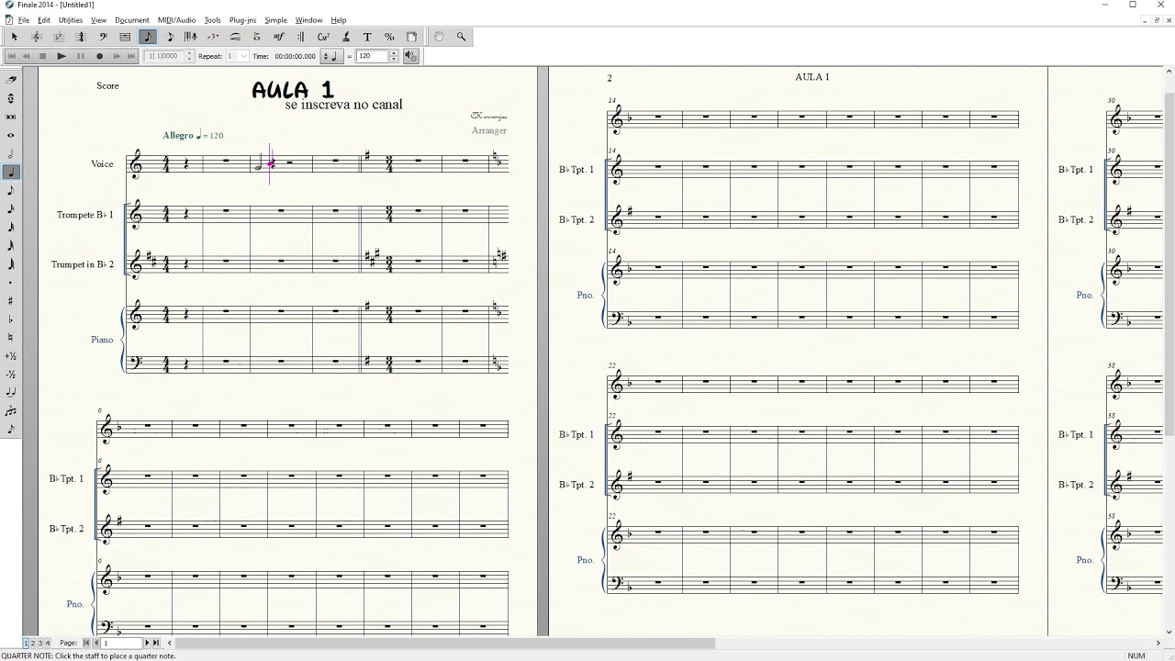
Task: Select the sharp accidental tool
Action: pos(11,300)
